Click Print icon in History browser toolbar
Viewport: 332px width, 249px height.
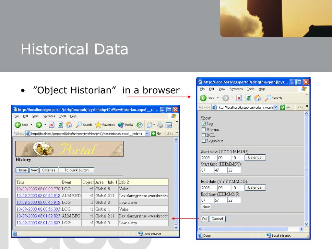click(160, 125)
